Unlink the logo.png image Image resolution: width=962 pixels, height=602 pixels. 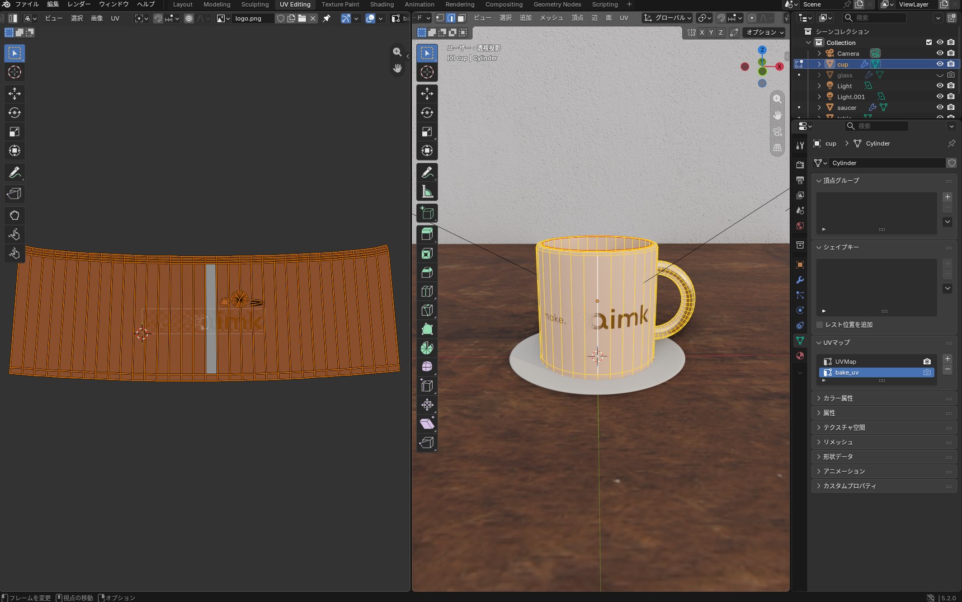point(313,18)
